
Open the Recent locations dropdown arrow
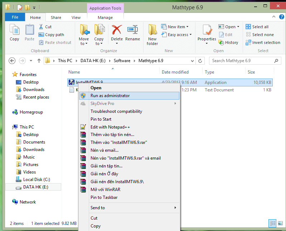[31, 61]
